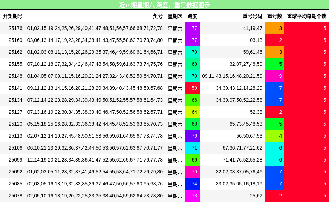
Task: Click the 跨度 column header
Action: click(x=192, y=16)
